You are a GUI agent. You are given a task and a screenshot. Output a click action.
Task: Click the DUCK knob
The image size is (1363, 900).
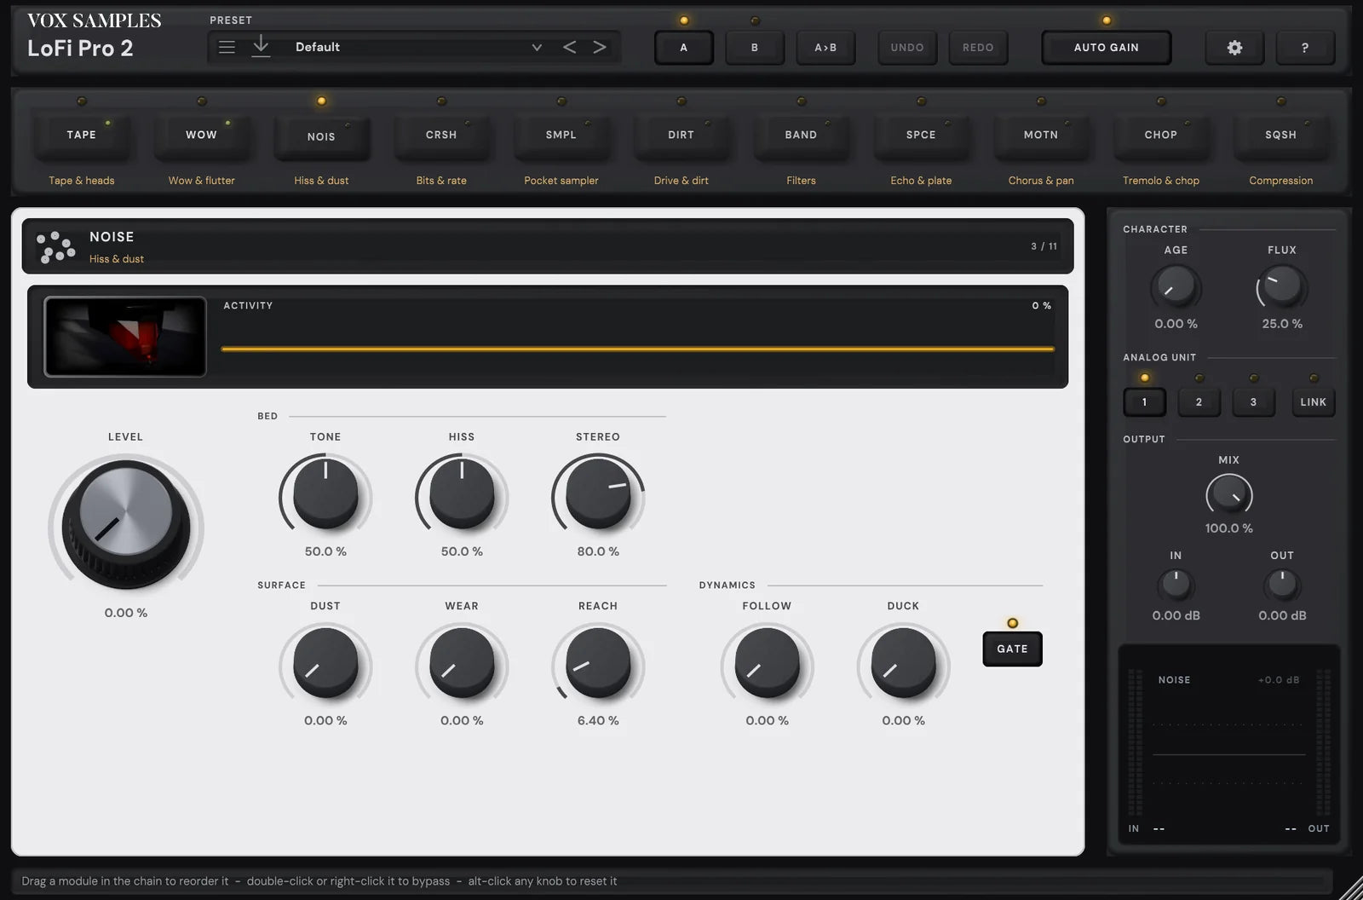coord(903,663)
